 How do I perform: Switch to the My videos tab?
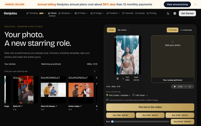coord(122,30)
